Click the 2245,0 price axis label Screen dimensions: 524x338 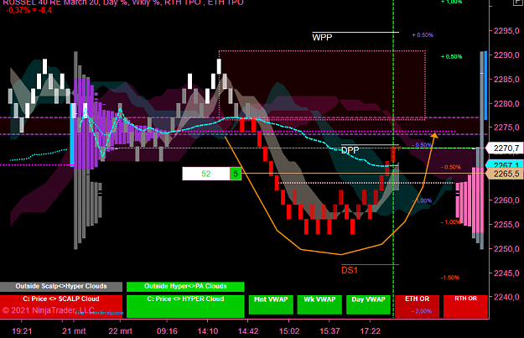506,273
